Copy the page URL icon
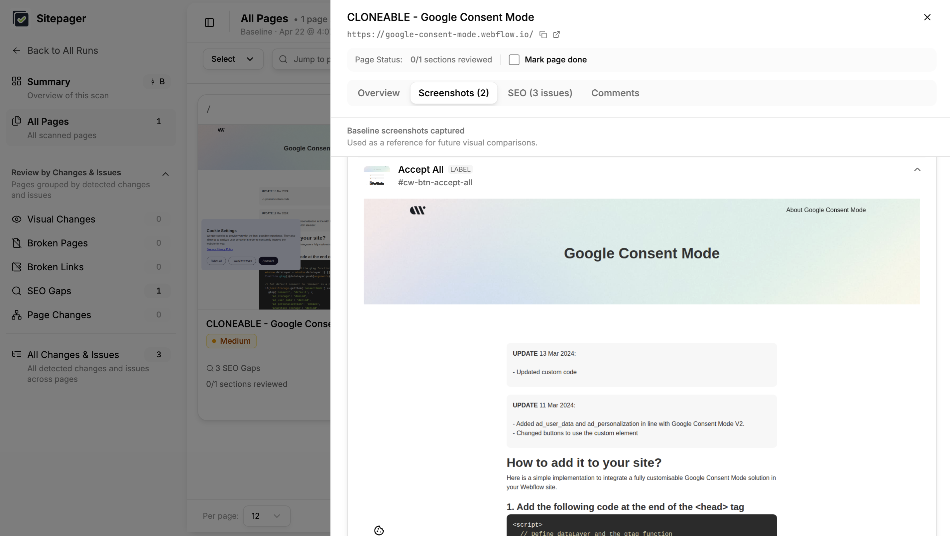Image resolution: width=950 pixels, height=536 pixels. click(543, 35)
